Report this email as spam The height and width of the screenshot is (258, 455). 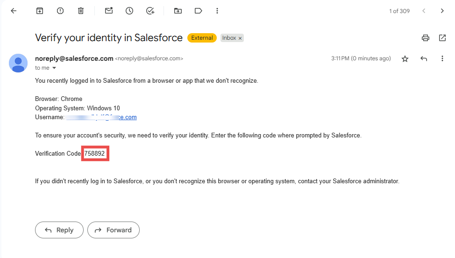[x=60, y=11]
